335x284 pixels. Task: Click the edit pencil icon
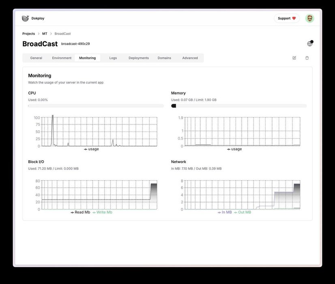294,58
